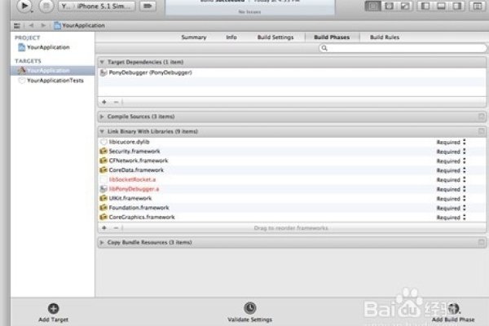Toggle the navigator pane view button

coord(425,6)
